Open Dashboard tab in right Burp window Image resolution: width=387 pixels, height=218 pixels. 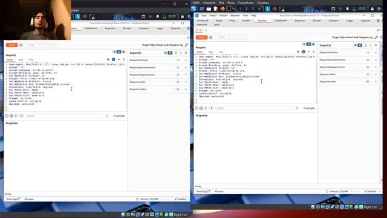pos(203,21)
